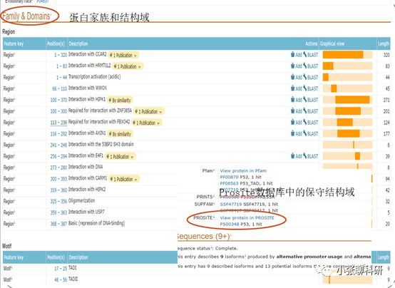Expand 1 Publication dropdown for HRMT1L2 interaction
The width and height of the screenshot is (395, 288).
128,66
